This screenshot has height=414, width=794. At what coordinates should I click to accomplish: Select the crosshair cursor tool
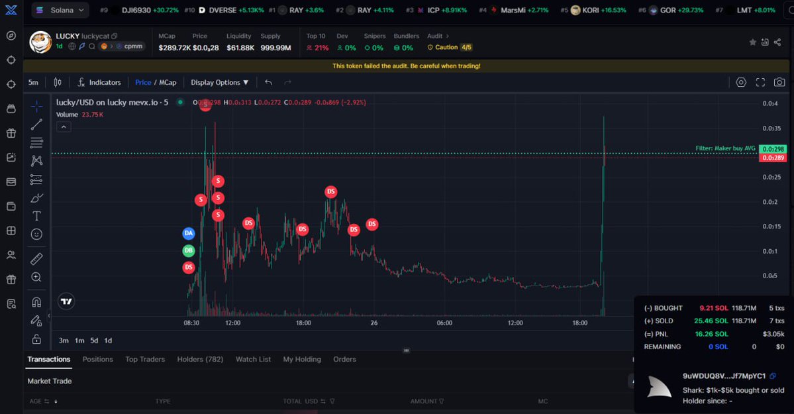36,106
